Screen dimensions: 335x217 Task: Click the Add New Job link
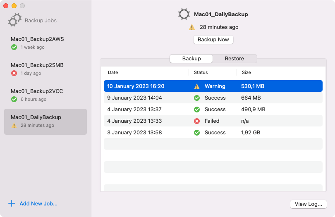click(38, 203)
